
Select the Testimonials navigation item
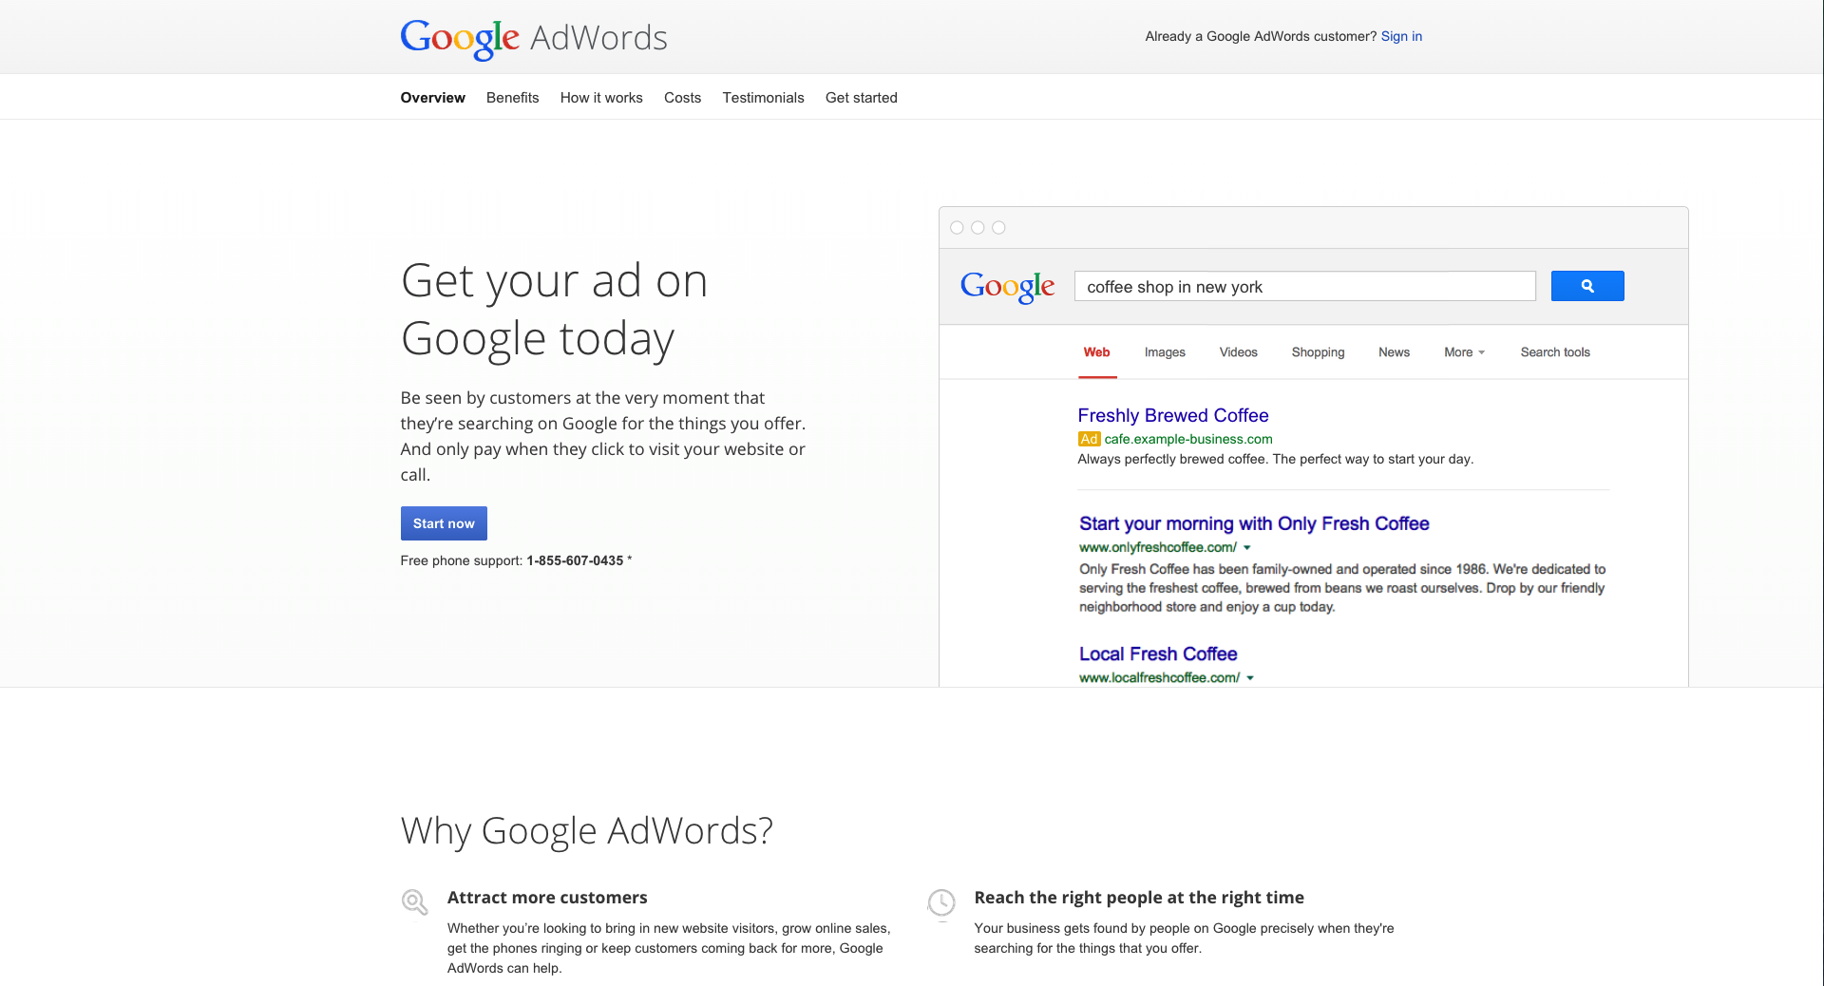[763, 98]
